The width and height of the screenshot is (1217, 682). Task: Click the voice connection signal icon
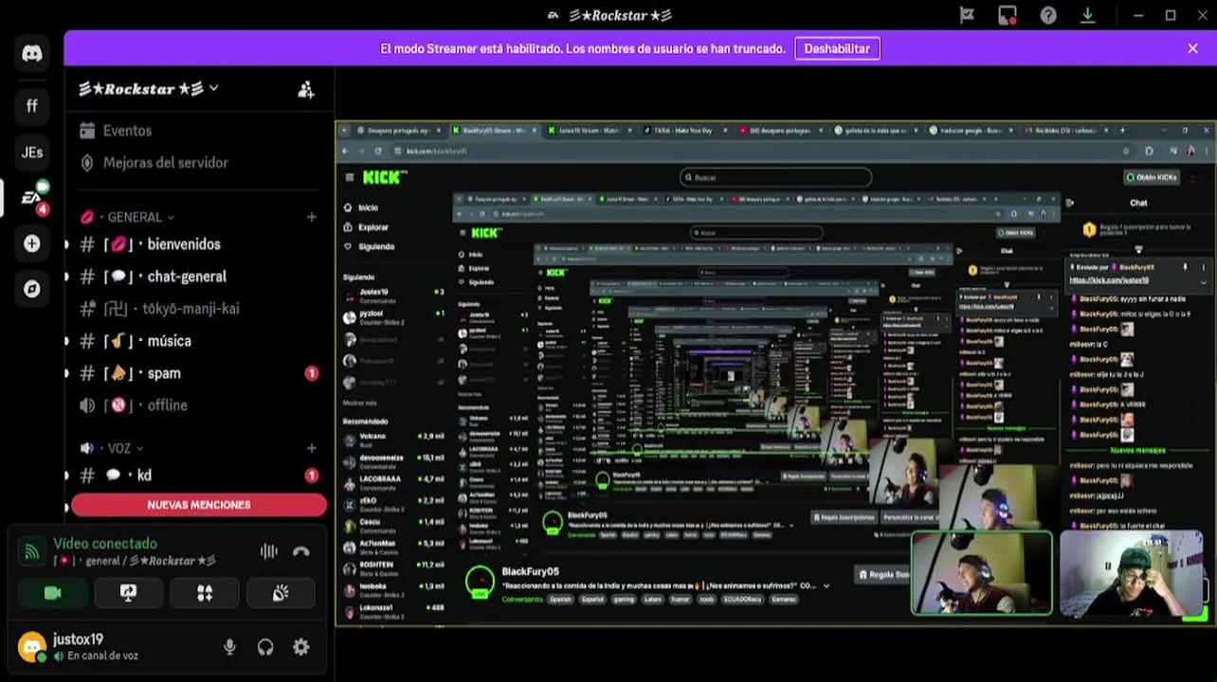tap(32, 551)
